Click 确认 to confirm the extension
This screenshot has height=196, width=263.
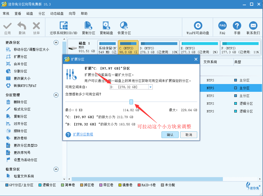pos(170,135)
